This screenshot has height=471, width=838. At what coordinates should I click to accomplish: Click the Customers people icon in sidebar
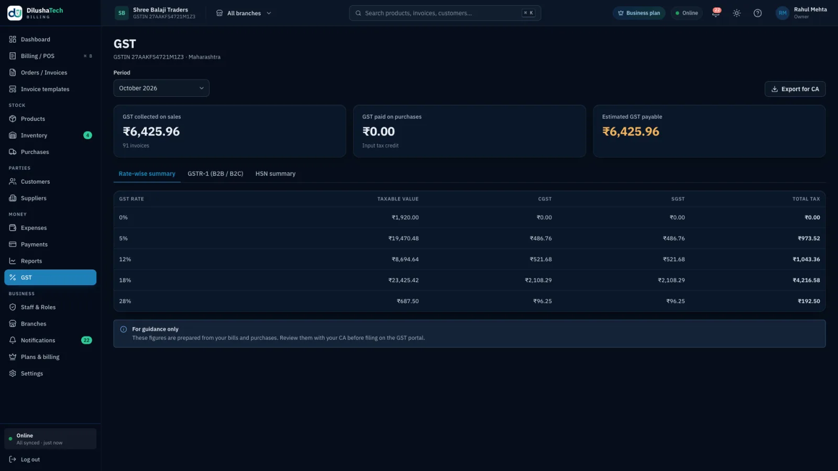(x=13, y=182)
